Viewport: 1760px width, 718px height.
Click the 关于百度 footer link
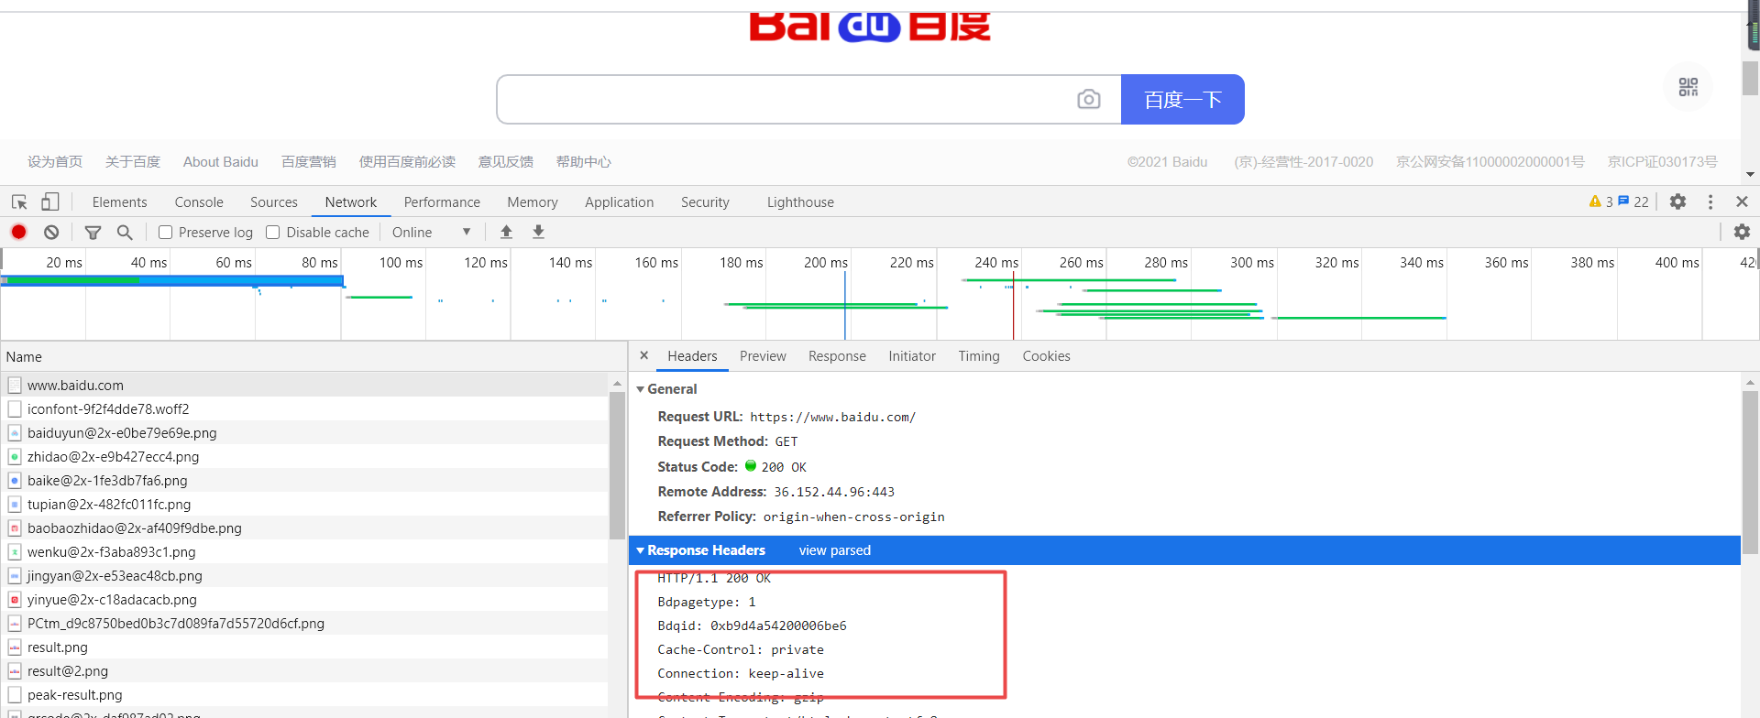tap(133, 162)
